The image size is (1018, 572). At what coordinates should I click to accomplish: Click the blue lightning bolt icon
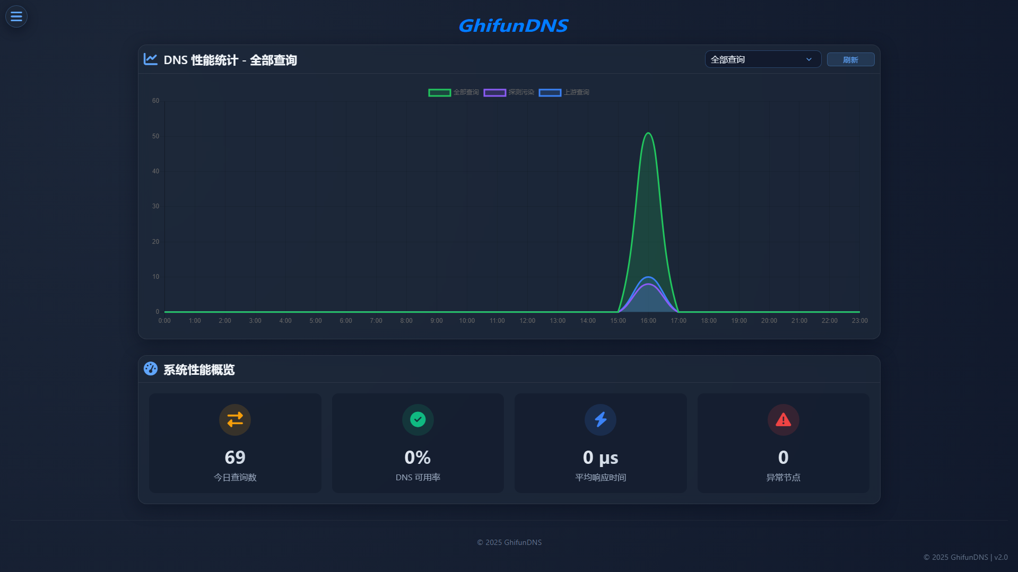click(601, 420)
